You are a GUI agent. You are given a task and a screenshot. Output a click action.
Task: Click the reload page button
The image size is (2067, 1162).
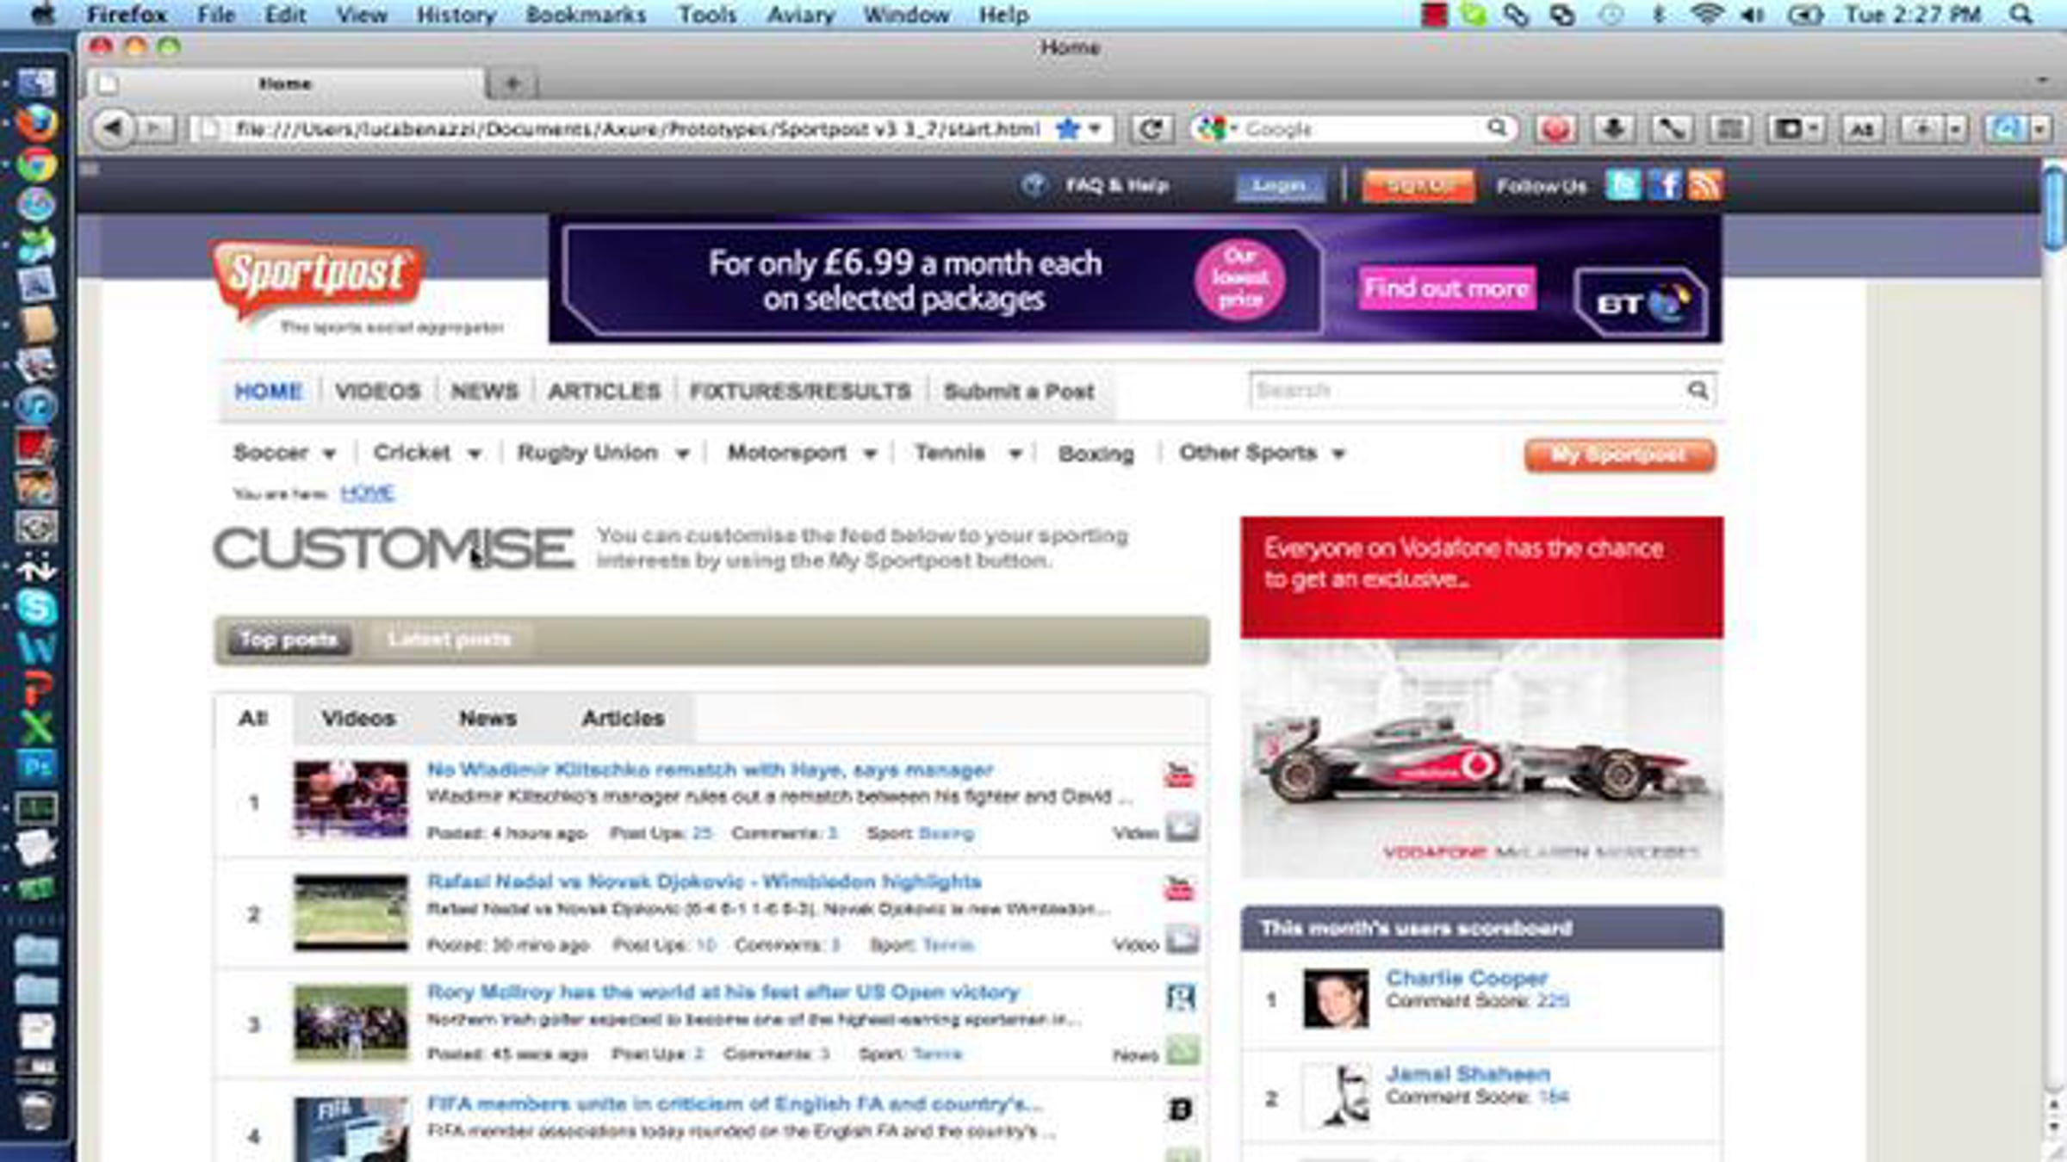pyautogui.click(x=1150, y=129)
